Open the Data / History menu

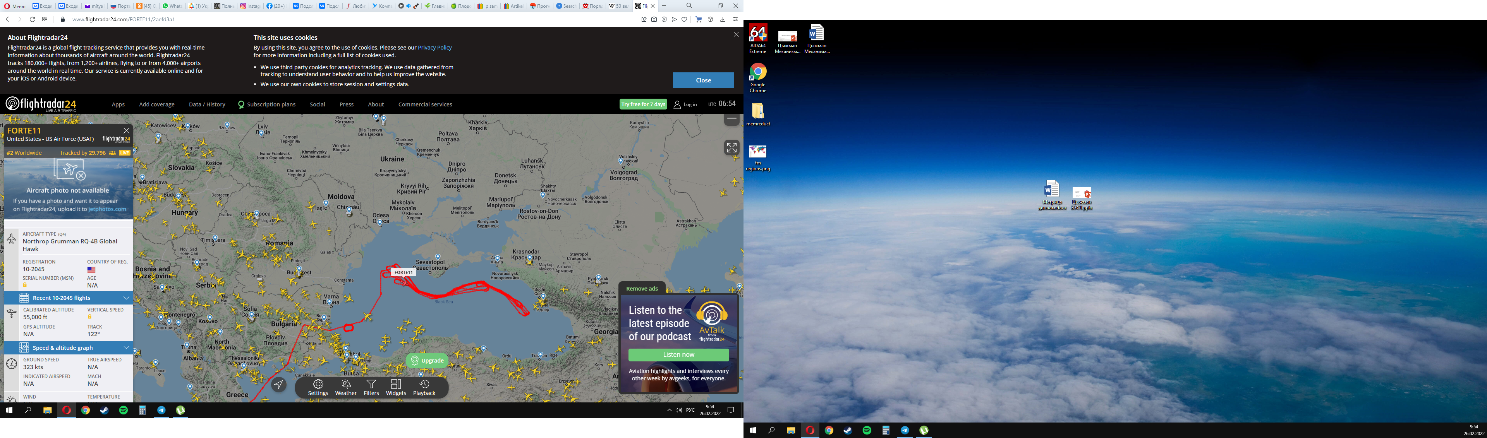(207, 104)
